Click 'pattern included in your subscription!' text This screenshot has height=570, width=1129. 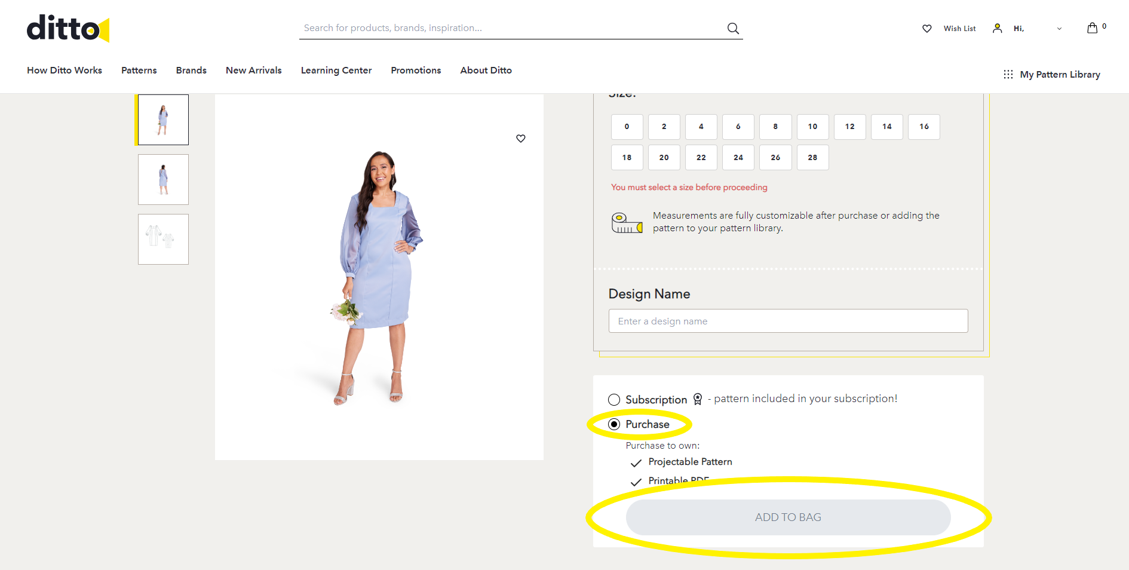click(806, 399)
